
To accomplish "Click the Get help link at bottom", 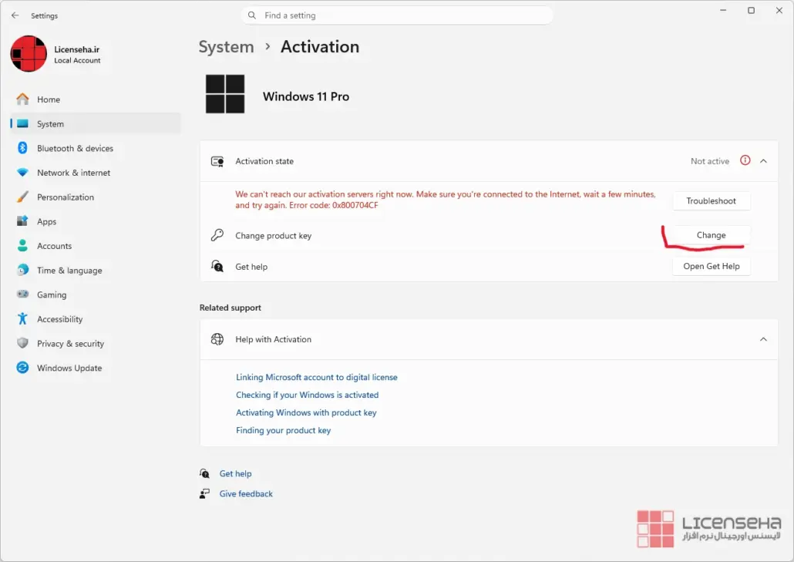I will [235, 473].
